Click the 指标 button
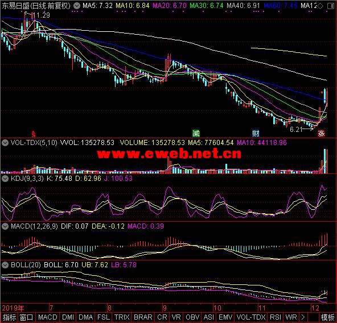 9,317
